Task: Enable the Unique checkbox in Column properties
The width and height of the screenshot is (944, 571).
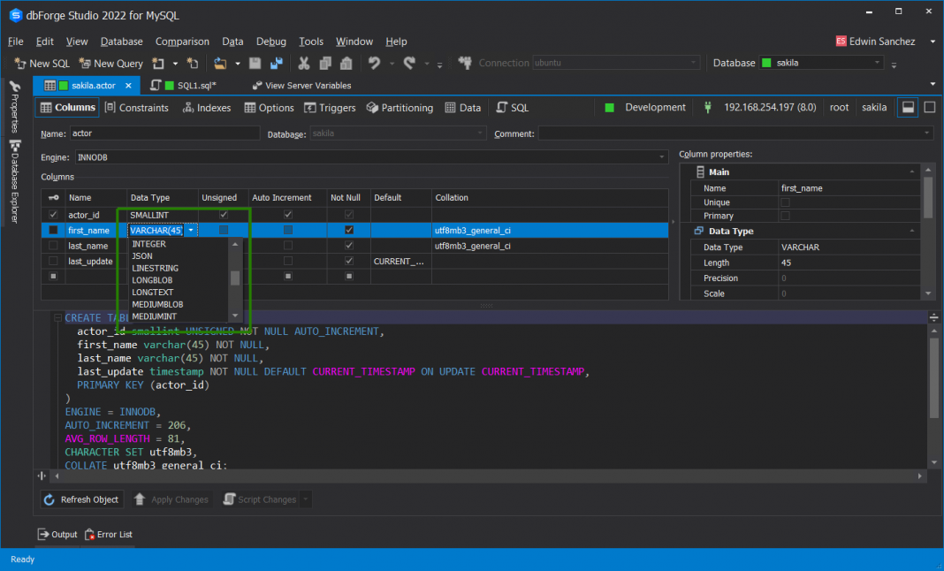Action: pos(785,202)
